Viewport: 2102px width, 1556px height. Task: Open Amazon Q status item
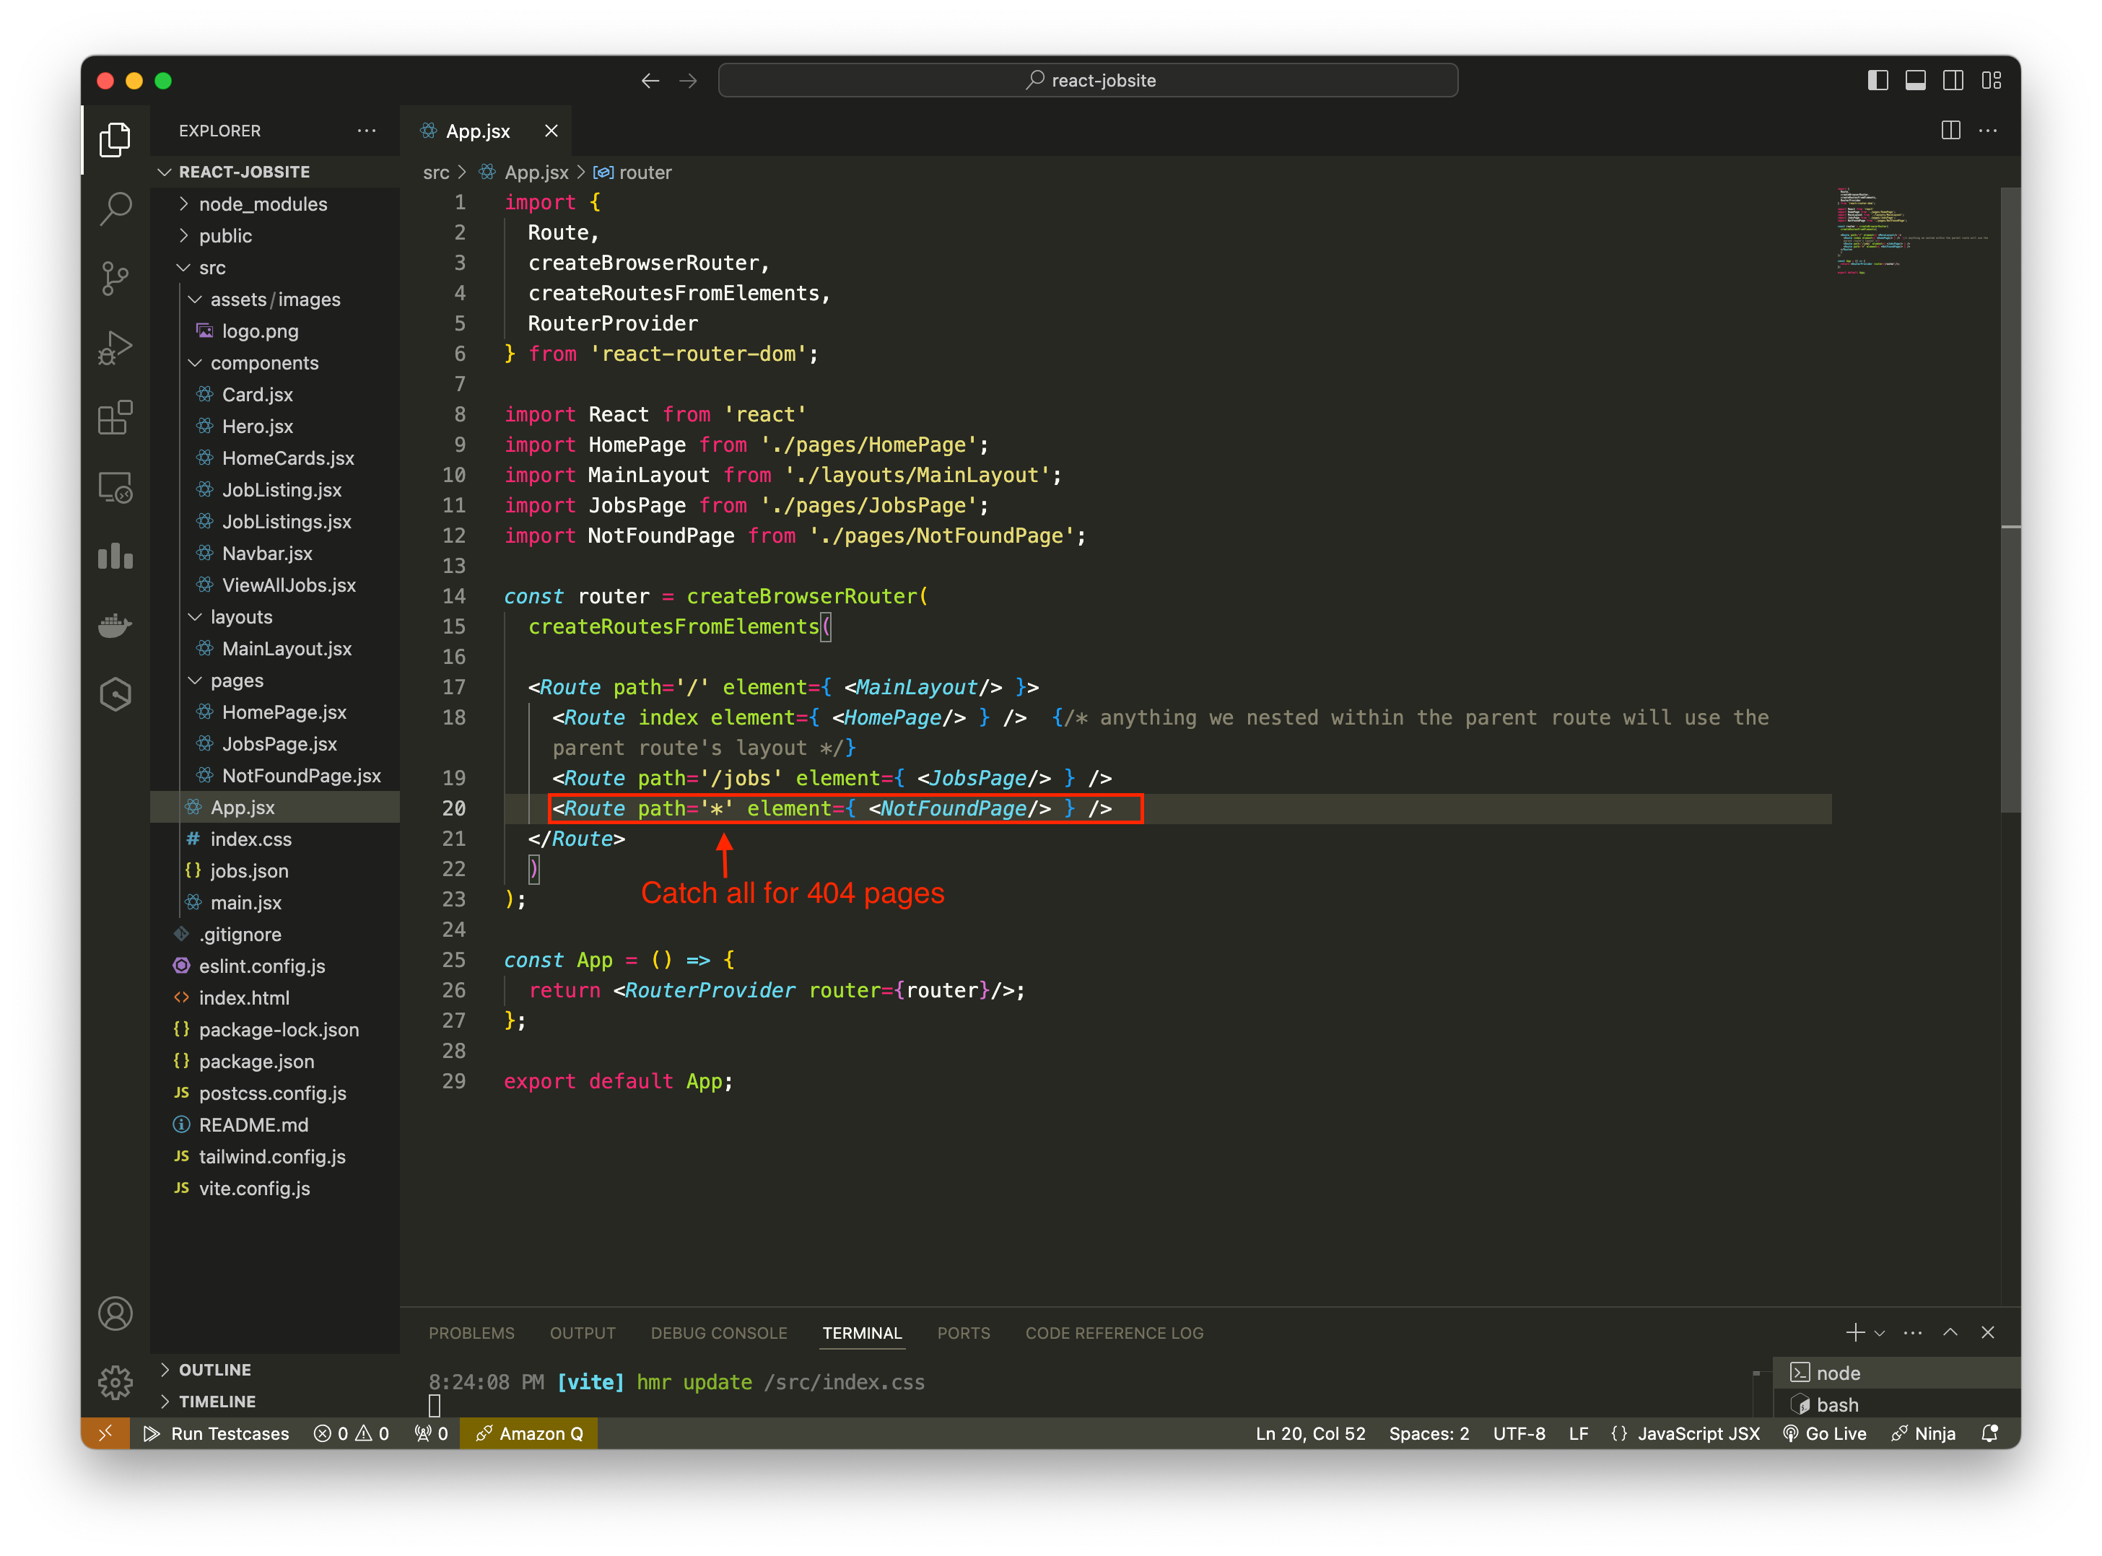pos(528,1433)
